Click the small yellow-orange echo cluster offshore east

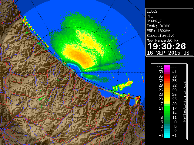pos(123,85)
